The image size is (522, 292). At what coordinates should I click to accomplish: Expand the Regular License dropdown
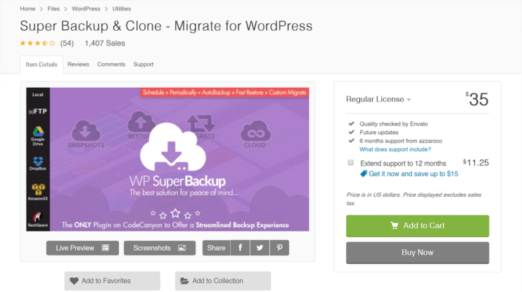[x=378, y=100]
